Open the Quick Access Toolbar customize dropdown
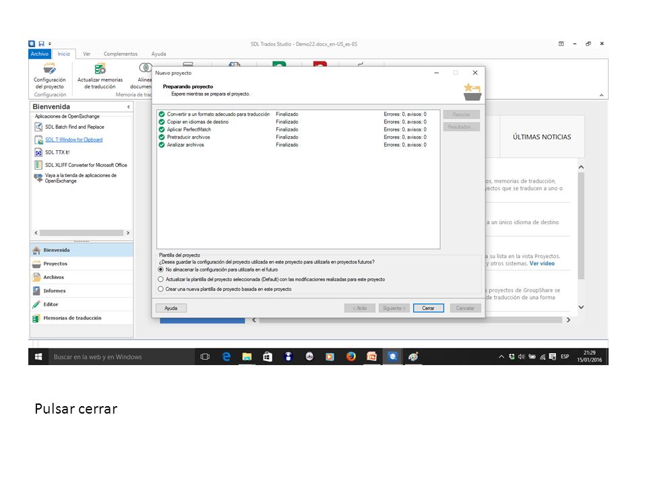 [x=49, y=44]
